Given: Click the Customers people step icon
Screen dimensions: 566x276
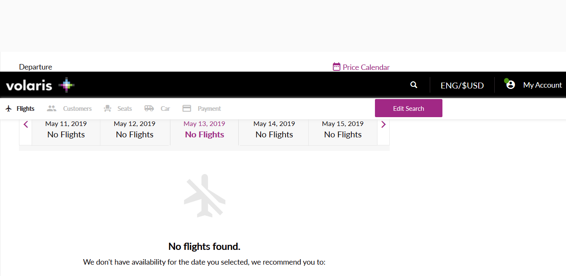Looking at the screenshot, I should click(51, 108).
